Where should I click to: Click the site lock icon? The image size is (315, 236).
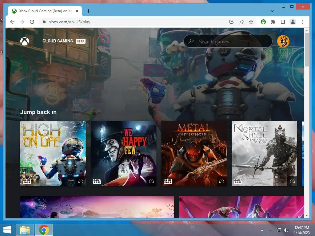click(44, 22)
